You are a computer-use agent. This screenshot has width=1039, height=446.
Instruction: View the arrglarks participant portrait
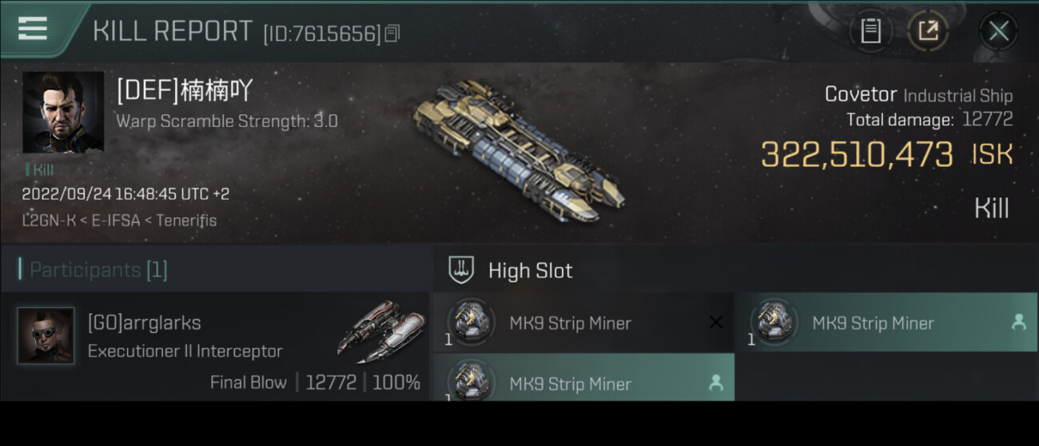coord(46,336)
